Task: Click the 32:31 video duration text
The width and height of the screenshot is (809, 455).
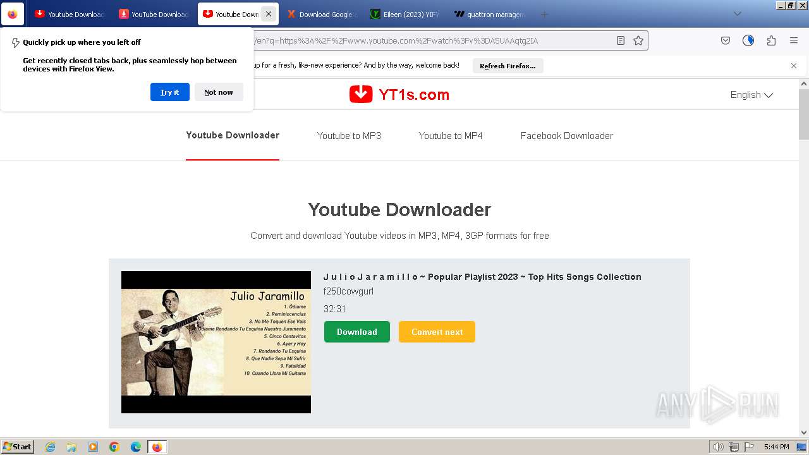Action: click(335, 309)
